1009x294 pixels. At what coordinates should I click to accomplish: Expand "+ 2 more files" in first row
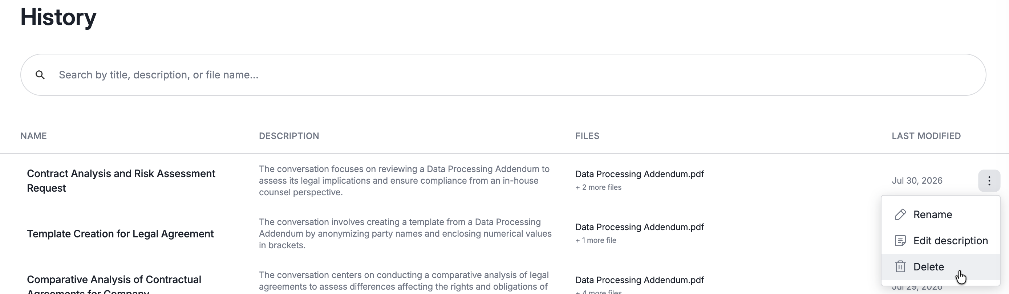pyautogui.click(x=598, y=187)
